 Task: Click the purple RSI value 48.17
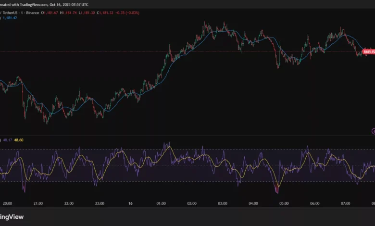[7, 140]
